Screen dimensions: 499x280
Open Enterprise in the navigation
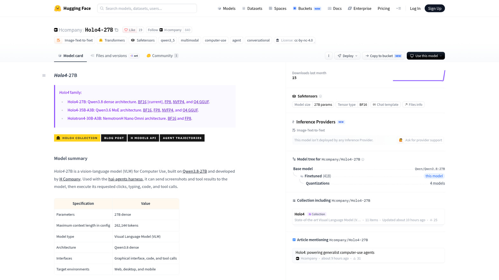tap(360, 8)
